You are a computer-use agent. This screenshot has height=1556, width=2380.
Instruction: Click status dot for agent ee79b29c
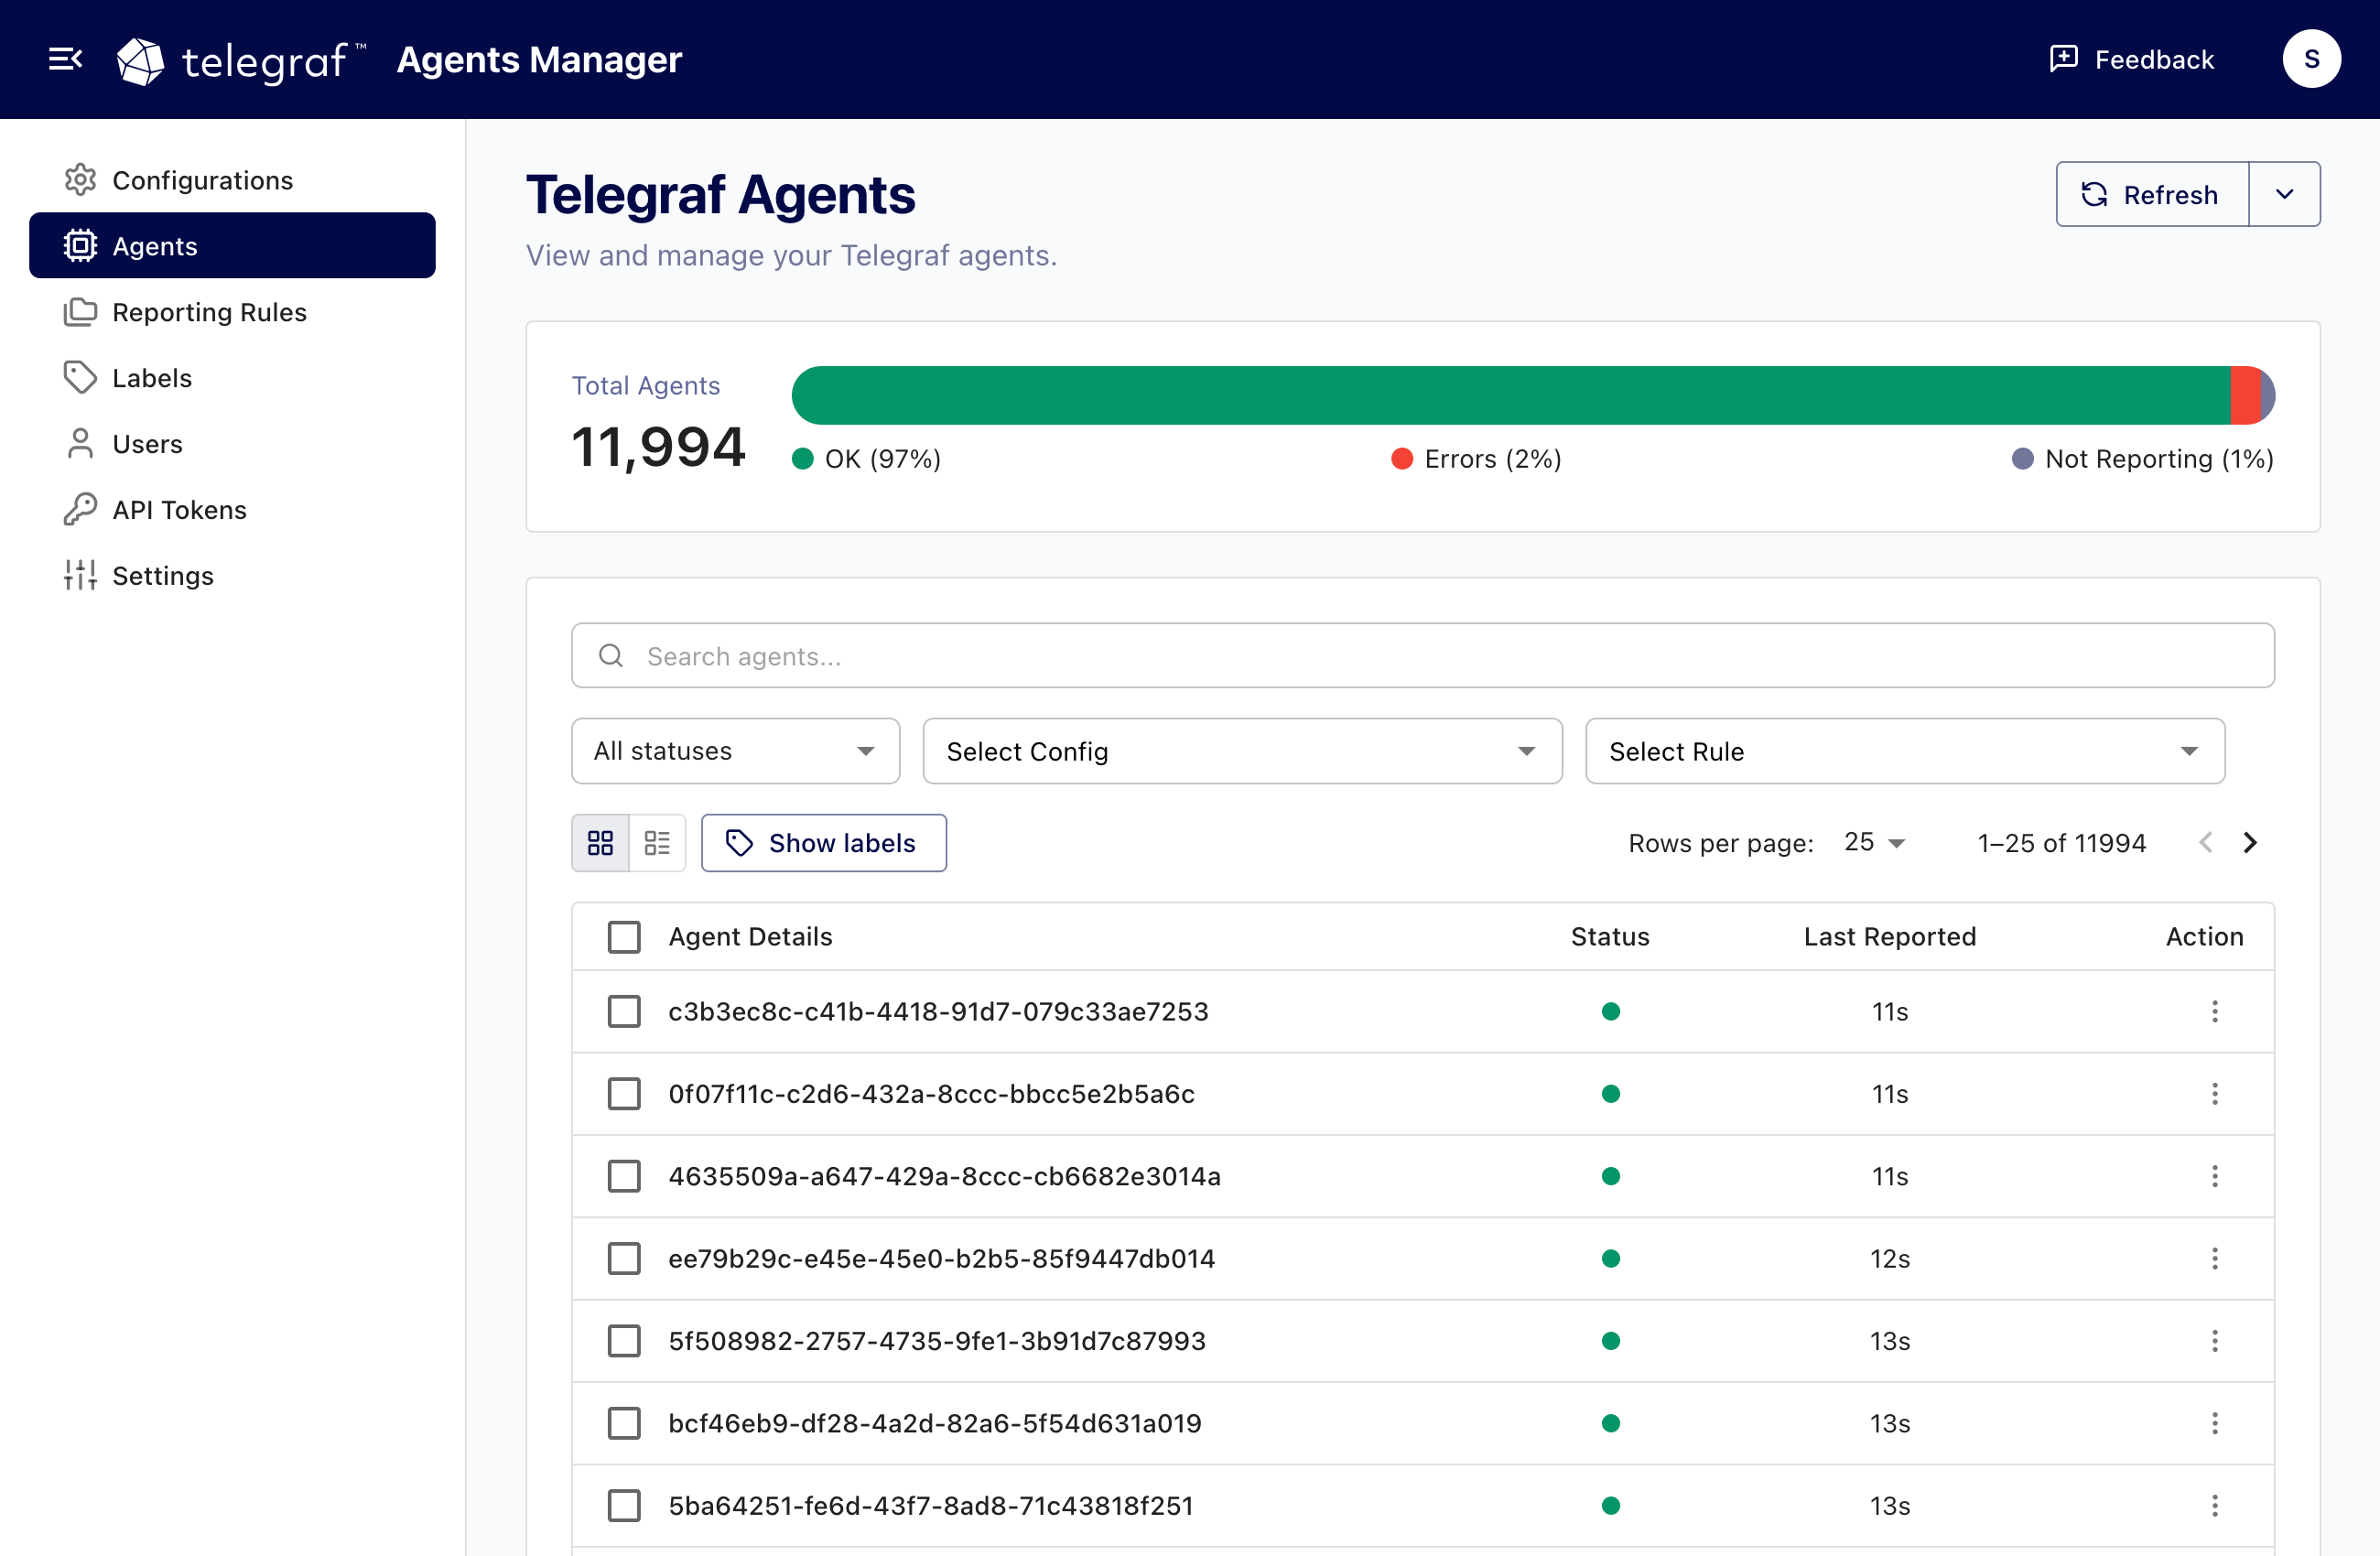click(x=1610, y=1259)
